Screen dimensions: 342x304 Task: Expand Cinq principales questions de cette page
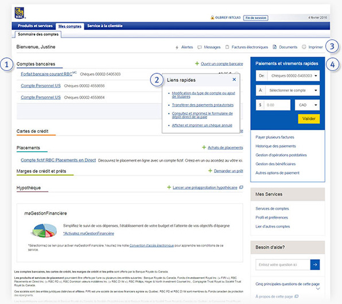point(318,289)
